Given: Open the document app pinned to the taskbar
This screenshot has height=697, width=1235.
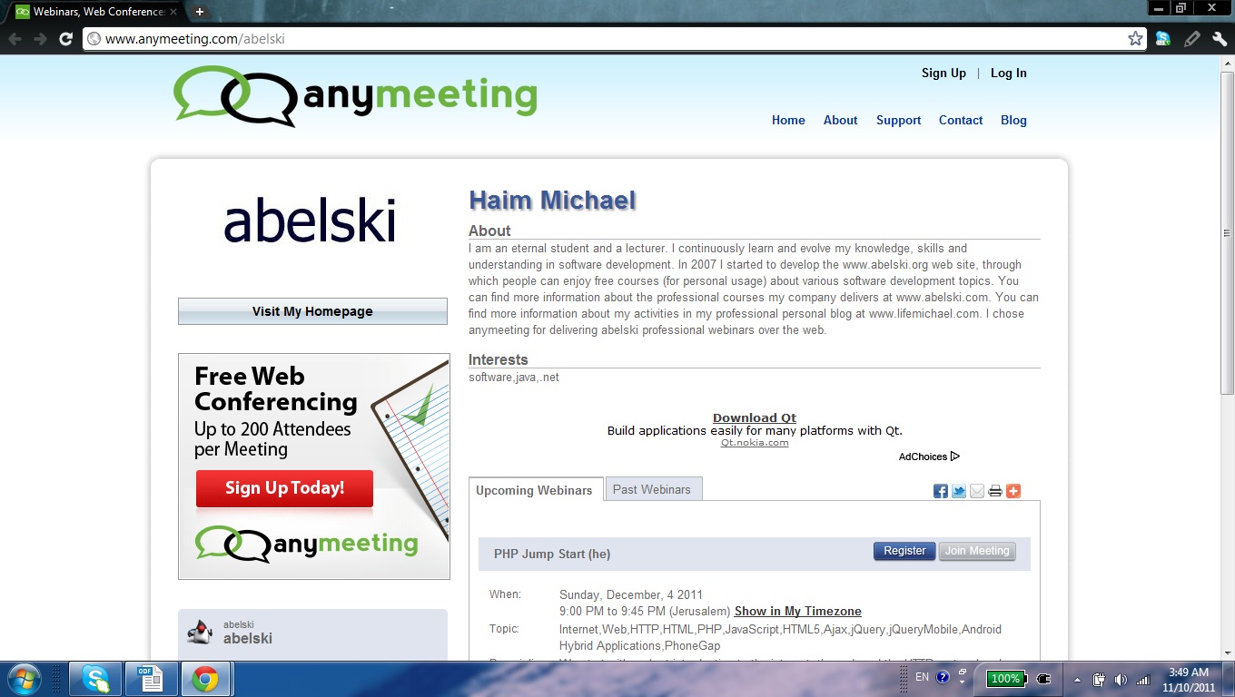Looking at the screenshot, I should click(x=150, y=679).
